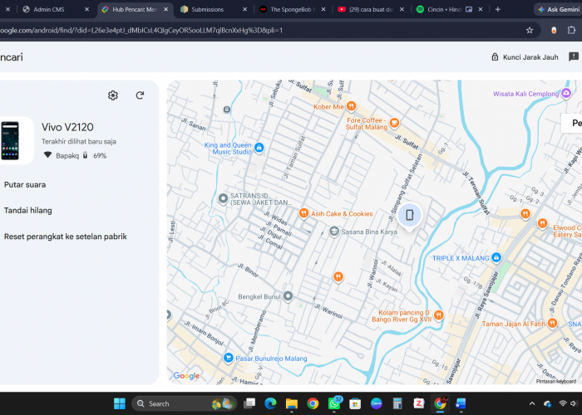
Task: Switch to the Admin CMS tab
Action: click(56, 9)
